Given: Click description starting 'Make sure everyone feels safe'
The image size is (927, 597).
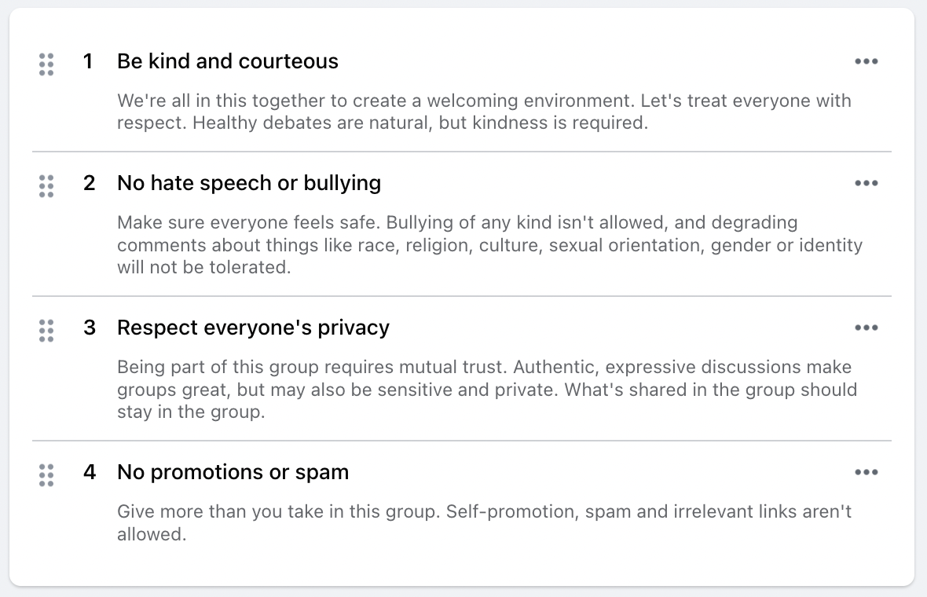Looking at the screenshot, I should tap(489, 245).
